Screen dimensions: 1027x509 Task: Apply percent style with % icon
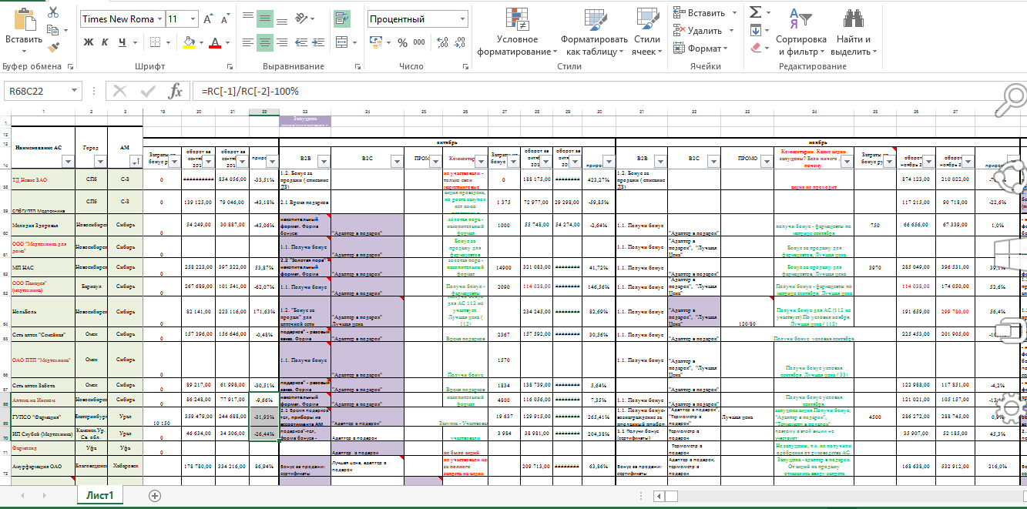point(401,42)
